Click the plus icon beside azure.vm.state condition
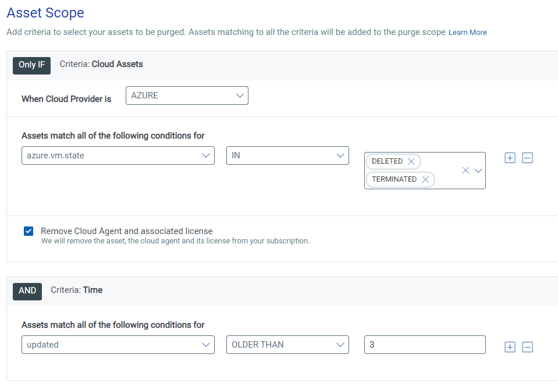The height and width of the screenshot is (386, 558). (510, 158)
